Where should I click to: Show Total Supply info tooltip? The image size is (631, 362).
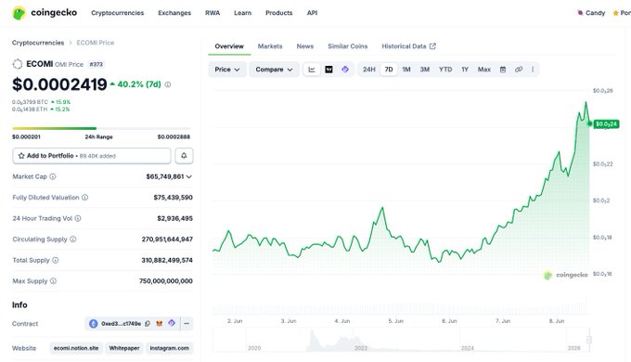(56, 261)
